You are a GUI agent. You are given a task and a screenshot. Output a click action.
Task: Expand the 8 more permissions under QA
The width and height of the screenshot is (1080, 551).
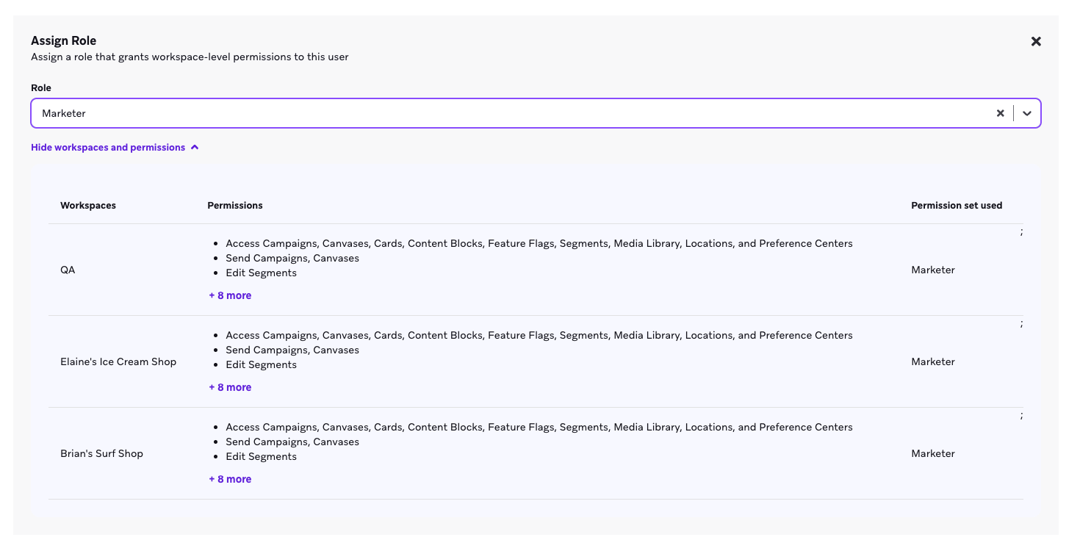coord(230,295)
